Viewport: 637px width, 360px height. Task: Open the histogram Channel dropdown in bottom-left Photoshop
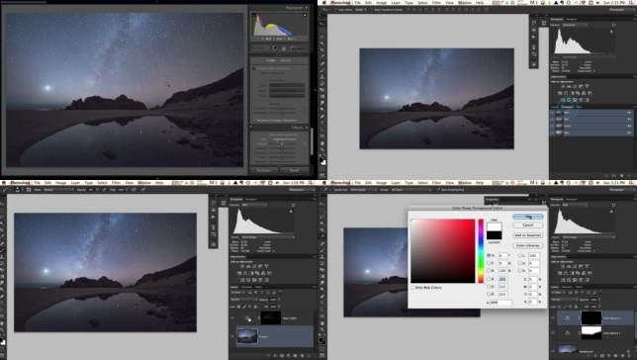click(254, 205)
